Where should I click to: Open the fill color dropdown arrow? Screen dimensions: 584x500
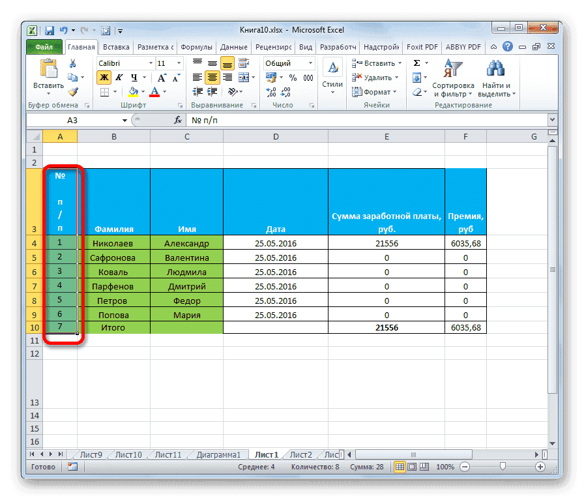coord(143,91)
